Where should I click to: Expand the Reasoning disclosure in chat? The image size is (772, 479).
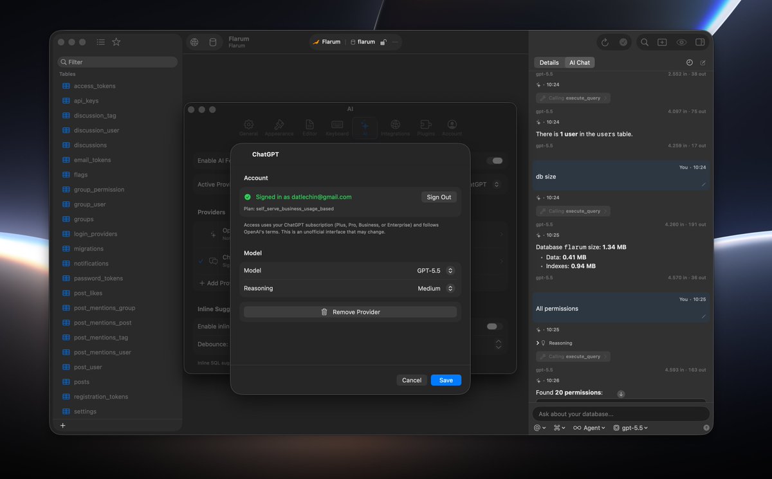pyautogui.click(x=538, y=343)
